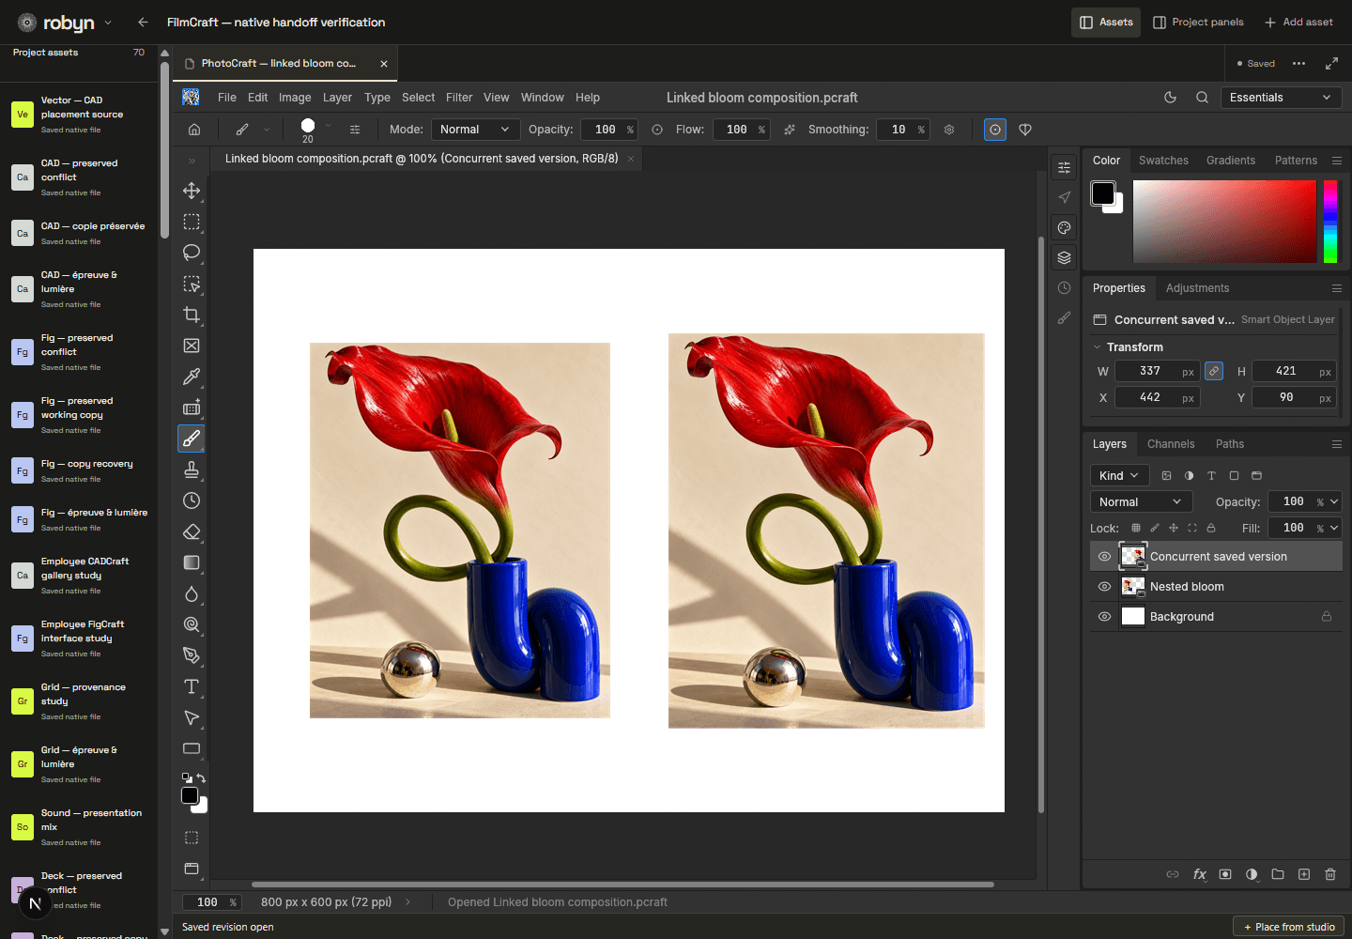
Task: Select the Rectangle shape tool
Action: point(192,748)
